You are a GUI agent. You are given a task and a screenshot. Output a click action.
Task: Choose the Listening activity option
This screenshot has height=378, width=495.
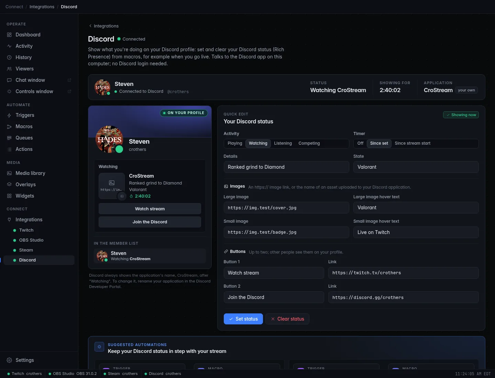tap(283, 143)
